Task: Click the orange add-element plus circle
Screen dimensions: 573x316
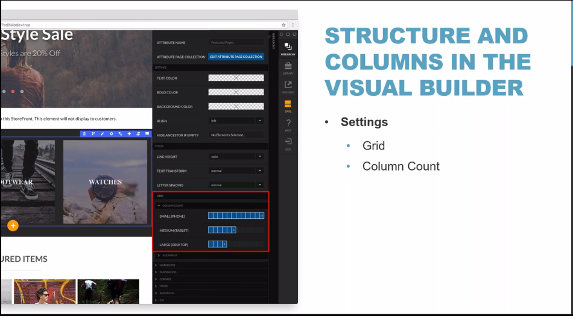Action: click(13, 226)
